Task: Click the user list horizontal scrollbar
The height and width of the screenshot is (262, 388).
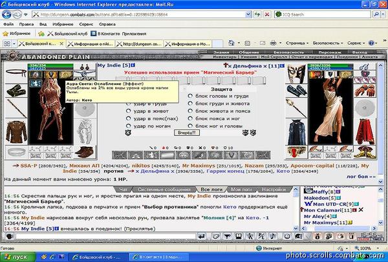Action: (339, 228)
